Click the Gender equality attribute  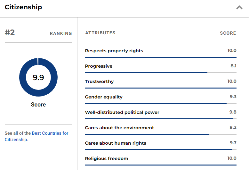104,97
